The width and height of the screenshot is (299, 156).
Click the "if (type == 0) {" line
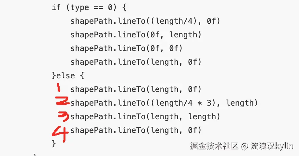click(x=89, y=7)
